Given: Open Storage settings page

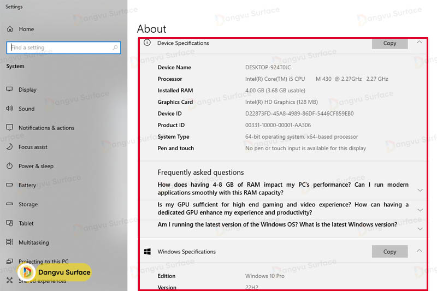Looking at the screenshot, I should 28,204.
